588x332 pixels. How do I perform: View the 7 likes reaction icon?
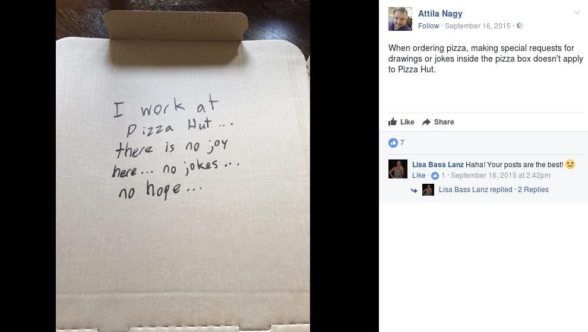pos(393,143)
